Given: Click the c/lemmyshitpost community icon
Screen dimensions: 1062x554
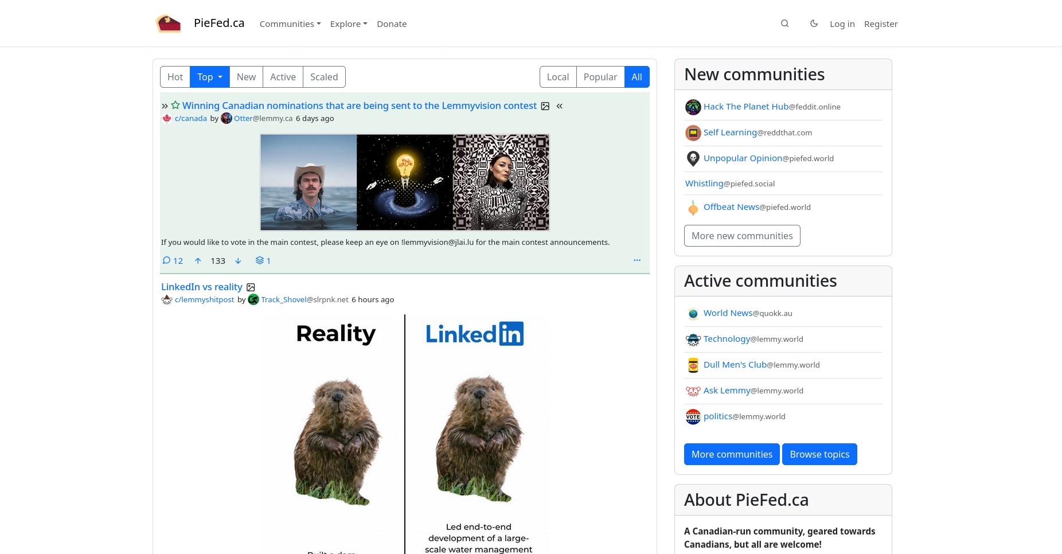Looking at the screenshot, I should click(x=167, y=300).
